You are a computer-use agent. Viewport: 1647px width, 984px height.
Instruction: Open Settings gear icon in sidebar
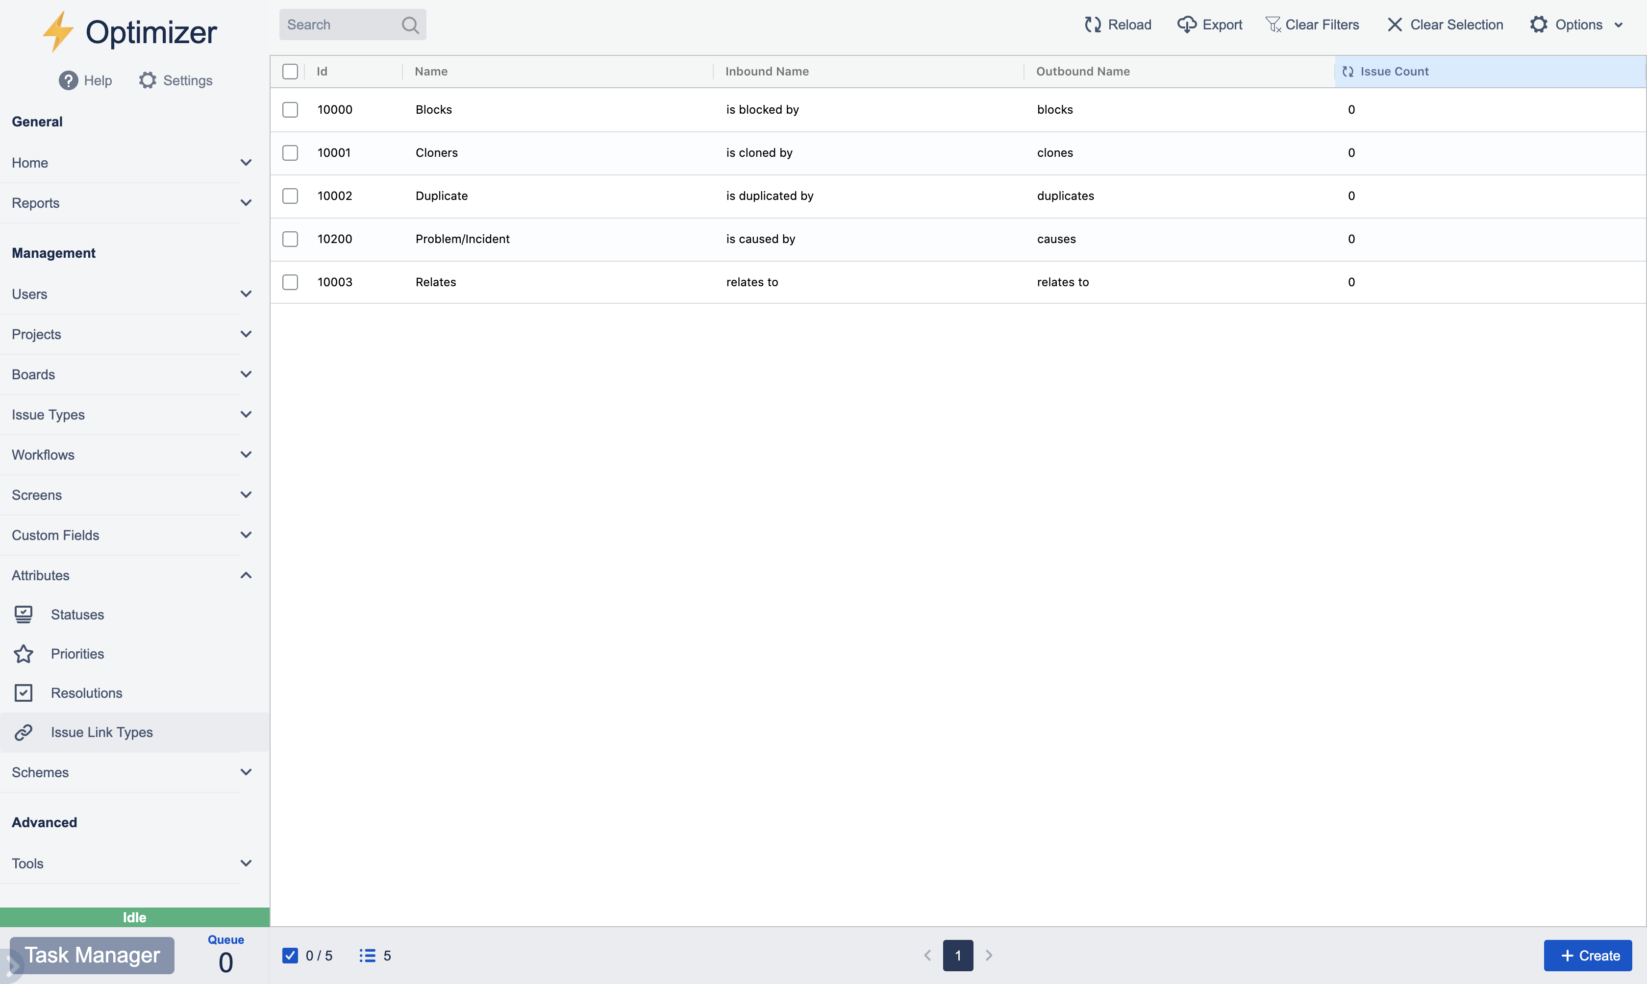[x=147, y=80]
